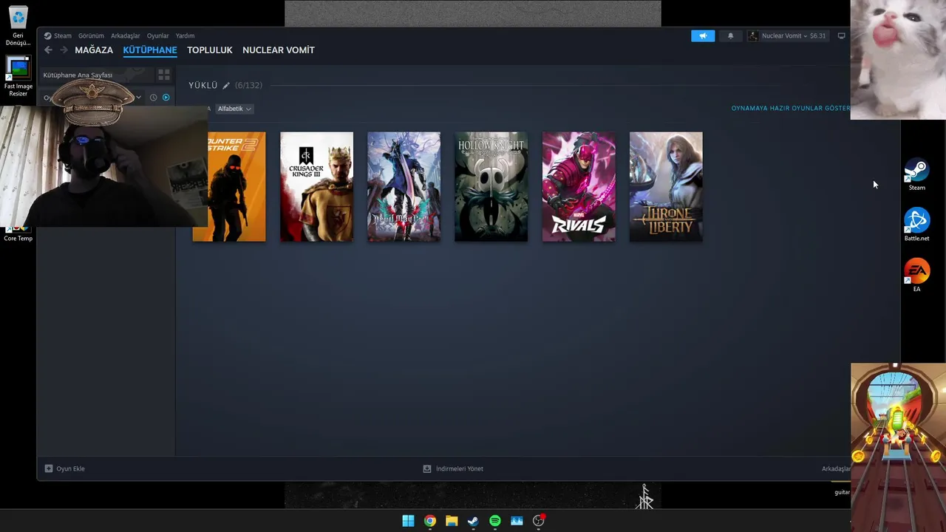
Task: Select the Hollow Knight game cover
Action: [491, 187]
